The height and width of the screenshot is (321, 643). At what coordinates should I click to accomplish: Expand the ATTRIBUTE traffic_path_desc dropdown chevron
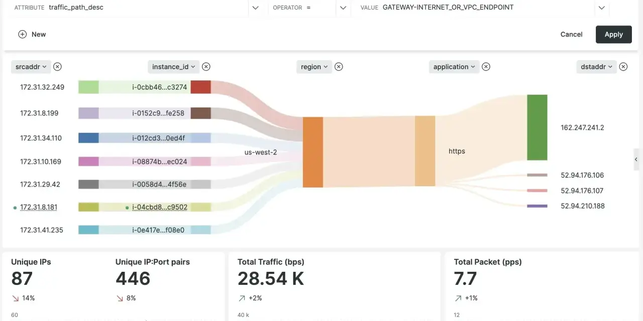(255, 8)
